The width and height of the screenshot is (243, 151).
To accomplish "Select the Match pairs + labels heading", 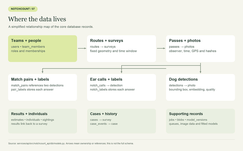I will [x=30, y=79].
